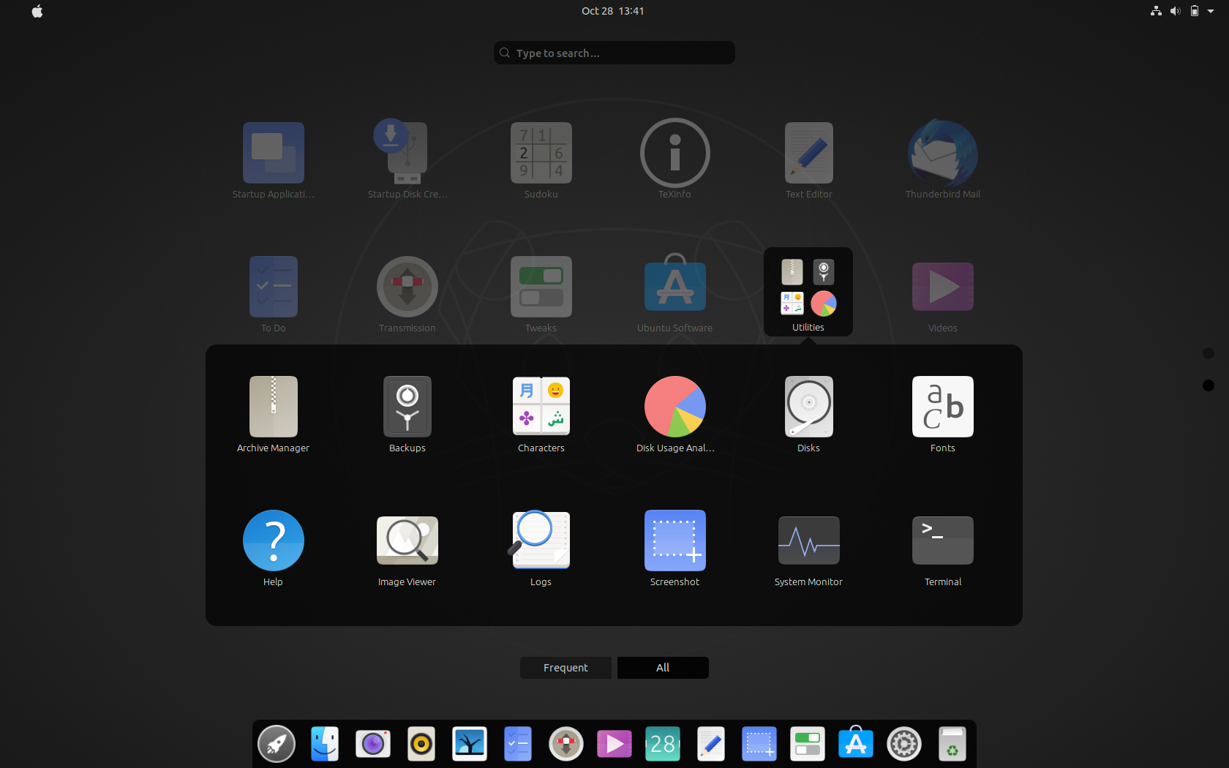Viewport: 1229px width, 768px height.
Task: Click the Apple logo activities button
Action: tap(37, 11)
